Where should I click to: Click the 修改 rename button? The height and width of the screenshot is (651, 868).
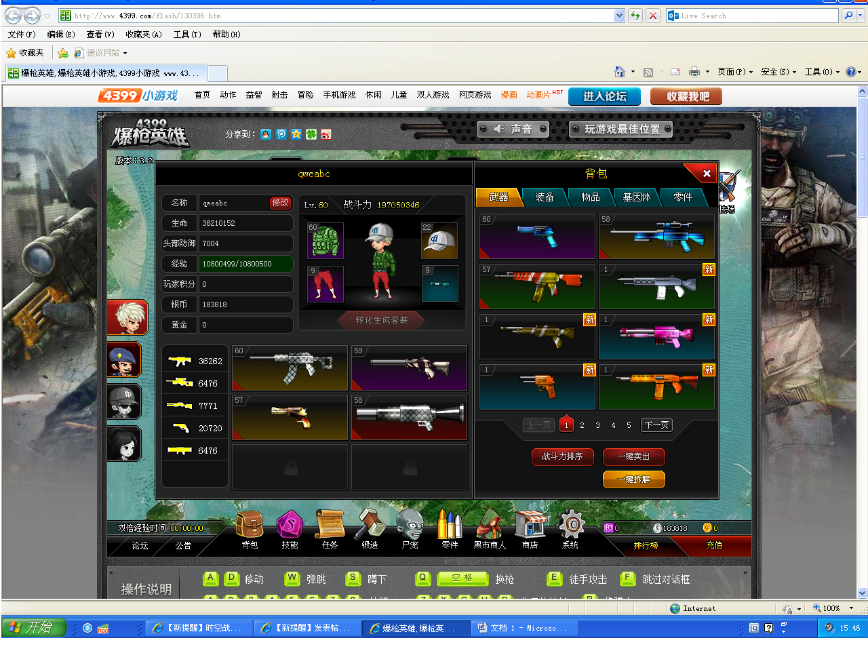280,203
